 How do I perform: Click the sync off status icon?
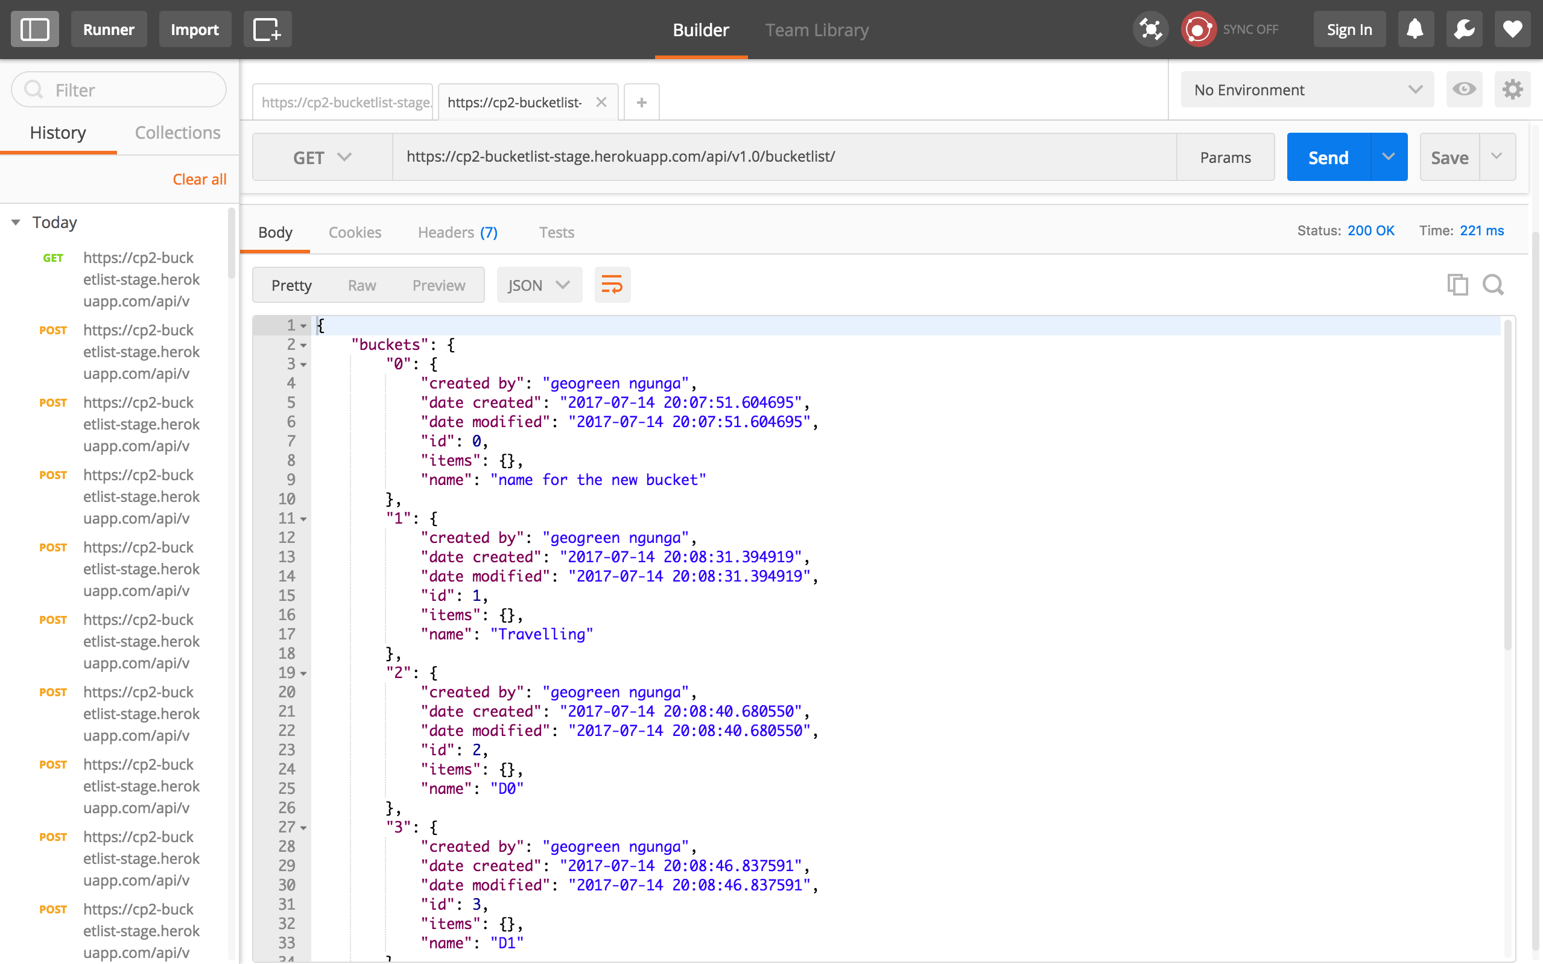(x=1199, y=30)
